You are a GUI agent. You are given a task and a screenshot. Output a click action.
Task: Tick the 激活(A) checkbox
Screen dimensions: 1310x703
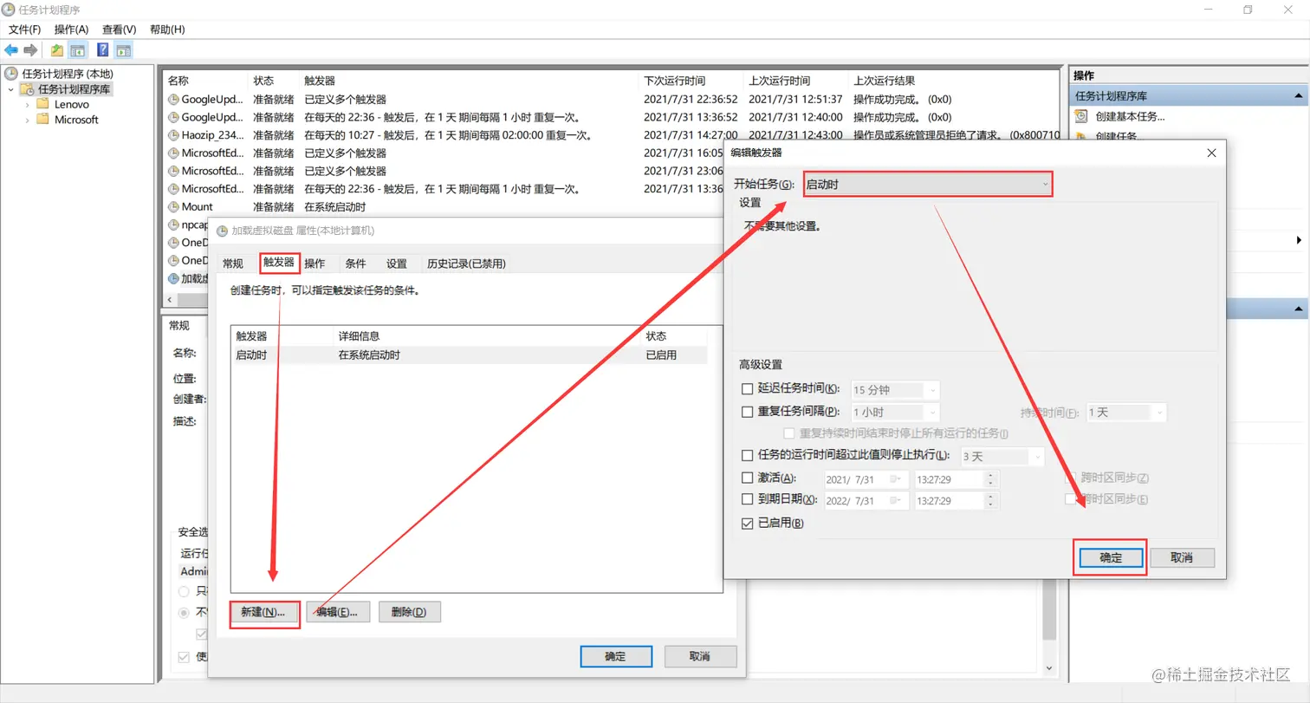[748, 478]
